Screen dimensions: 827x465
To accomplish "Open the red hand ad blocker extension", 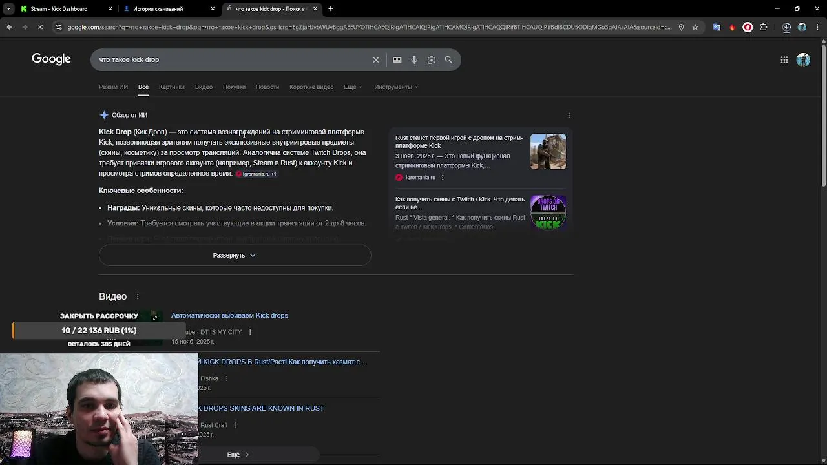I will (x=748, y=27).
